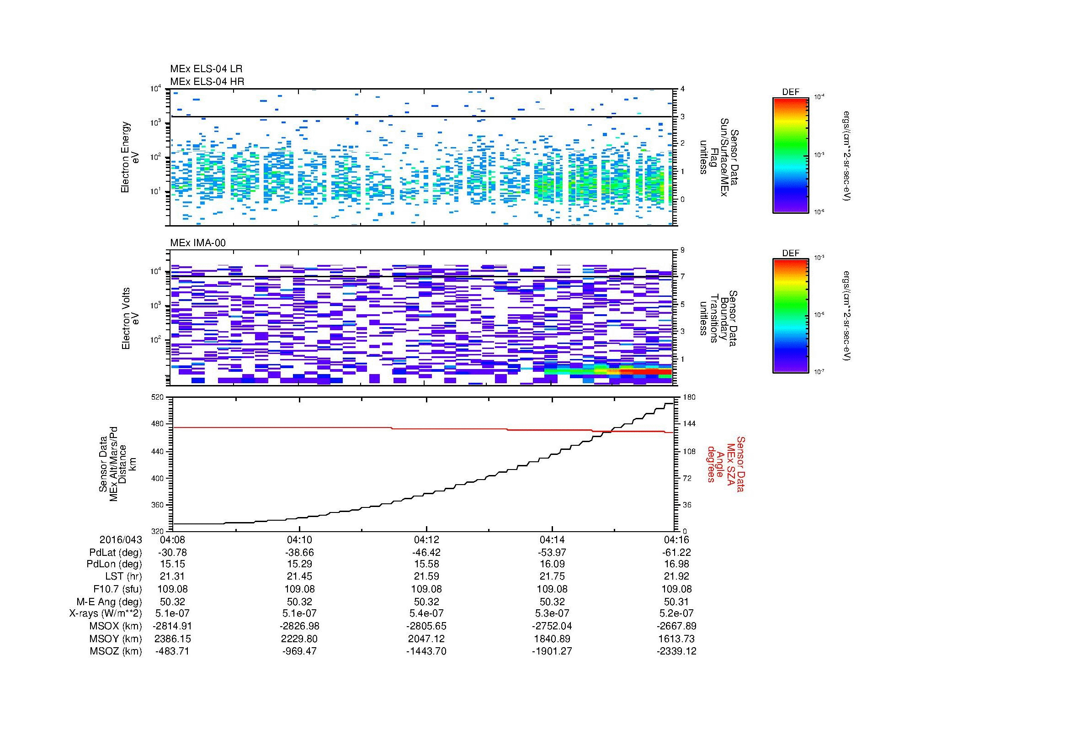
Task: Click the MSOX value -2814.91
Action: 172,626
